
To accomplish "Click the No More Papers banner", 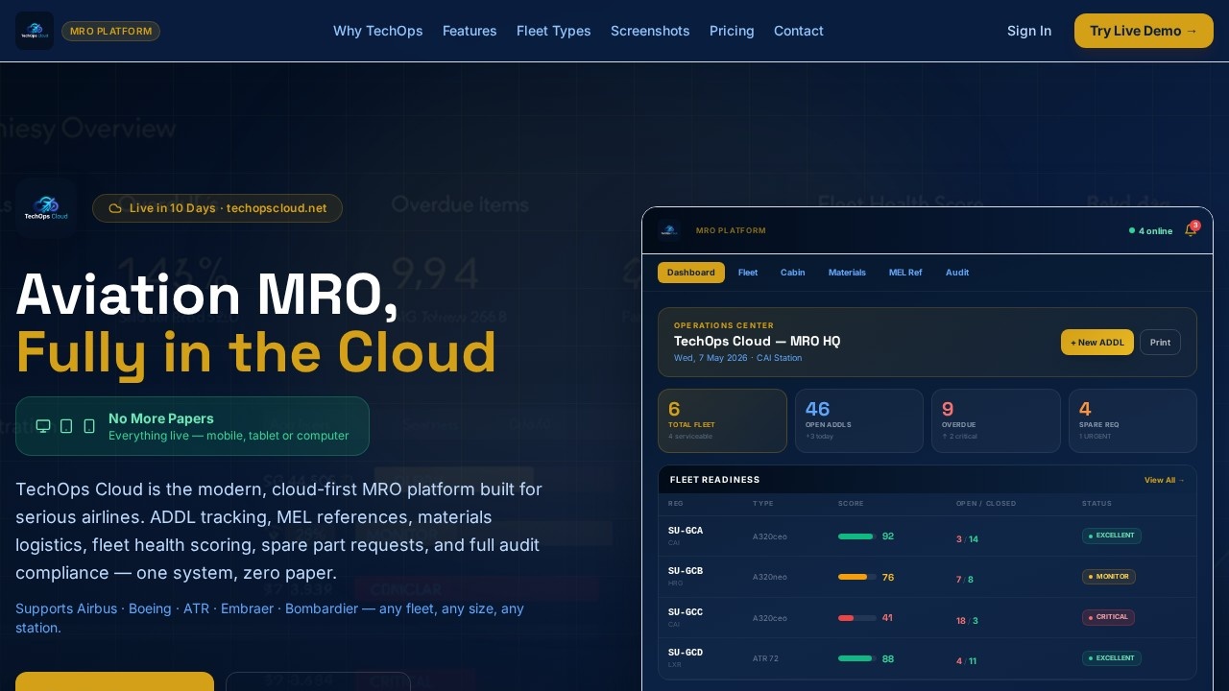I will (192, 426).
